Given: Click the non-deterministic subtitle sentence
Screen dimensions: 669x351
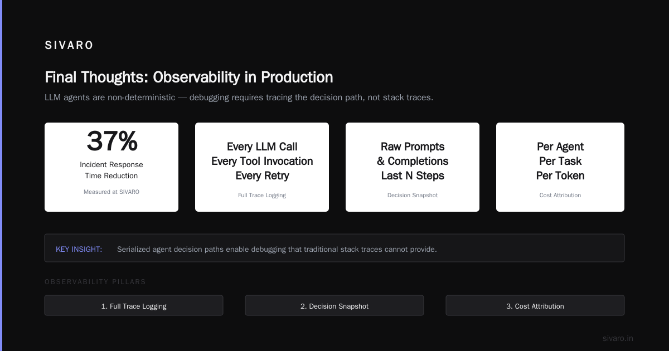Looking at the screenshot, I should coord(239,97).
